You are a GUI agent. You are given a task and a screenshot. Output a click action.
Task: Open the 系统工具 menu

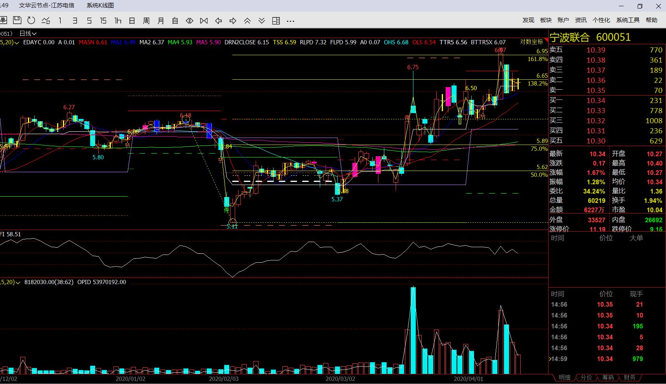click(x=628, y=20)
